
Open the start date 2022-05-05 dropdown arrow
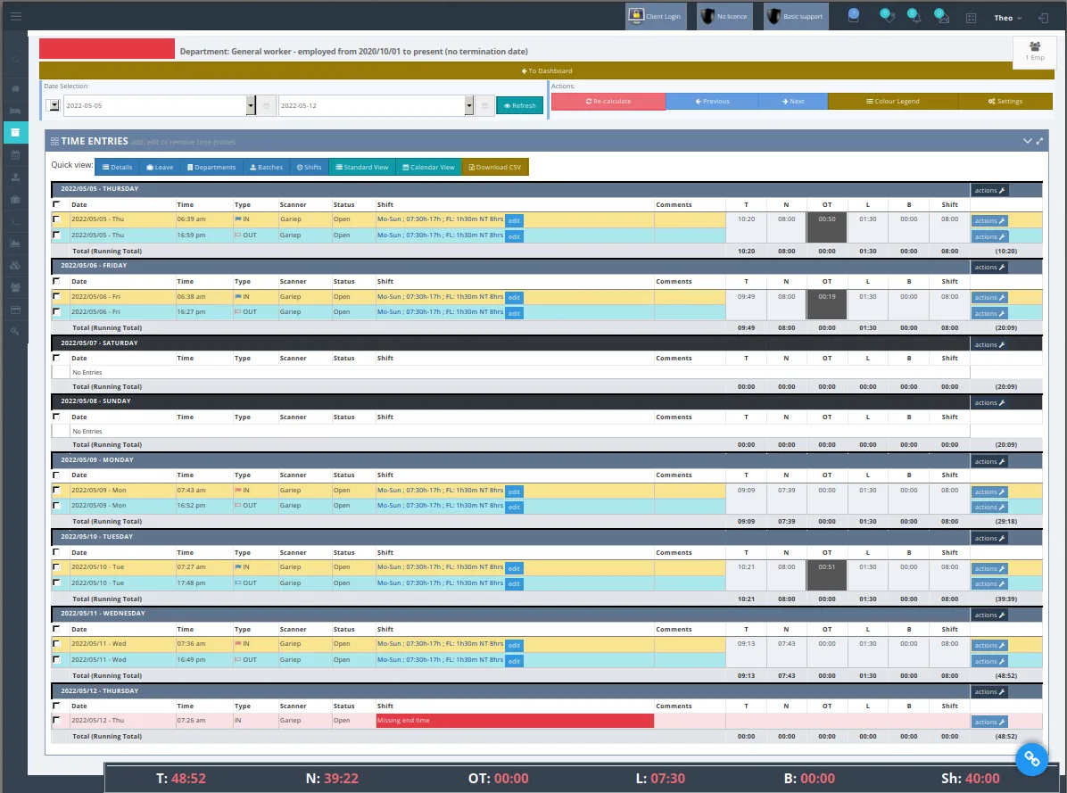[251, 105]
